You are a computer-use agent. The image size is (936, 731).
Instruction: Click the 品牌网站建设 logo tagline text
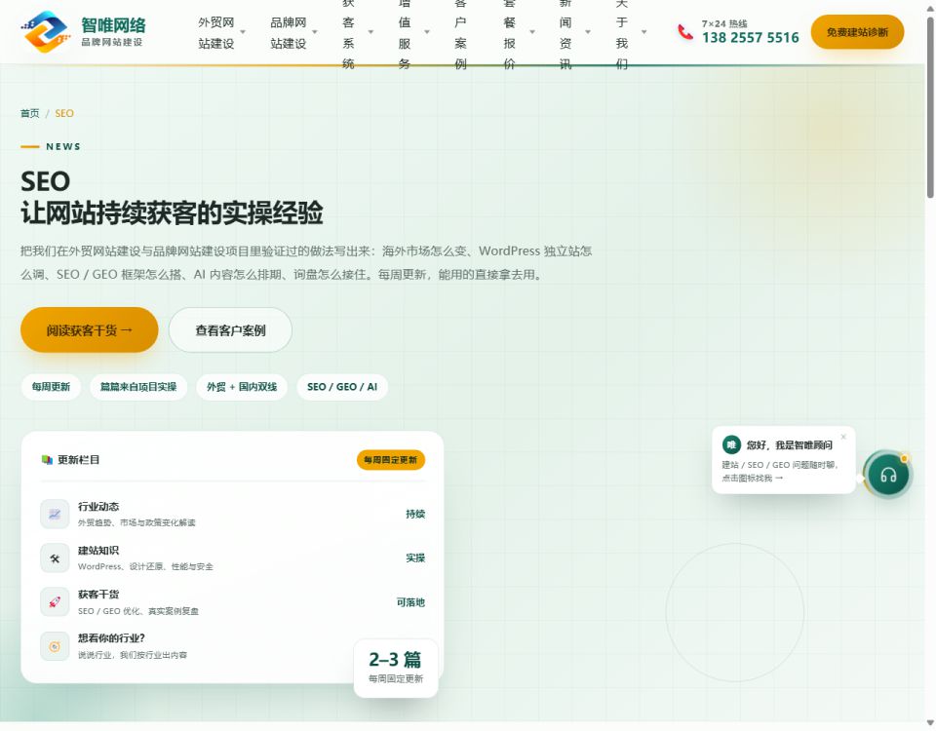pyautogui.click(x=111, y=42)
